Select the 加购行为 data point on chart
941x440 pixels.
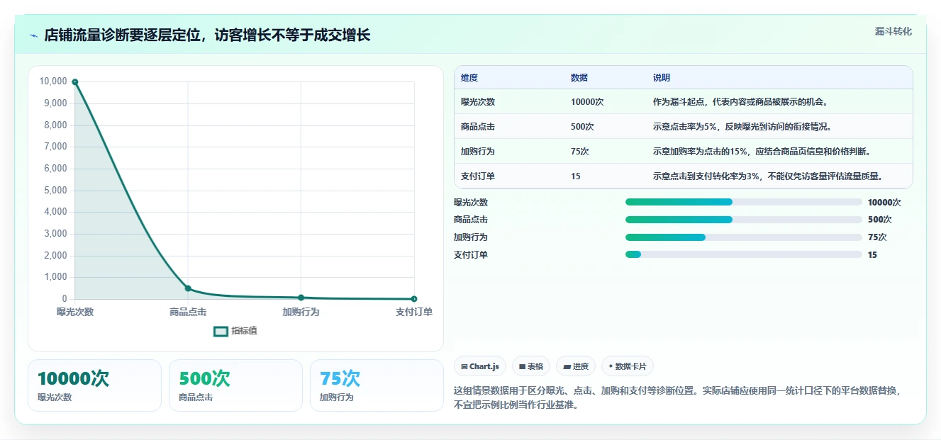point(301,298)
